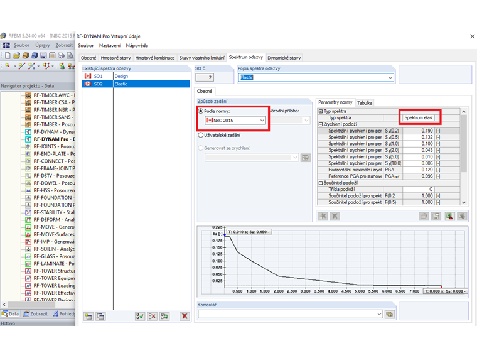This screenshot has height=358, width=477.
Task: Select RF-TIMBER CSA in navigator tree
Action: coord(50,102)
